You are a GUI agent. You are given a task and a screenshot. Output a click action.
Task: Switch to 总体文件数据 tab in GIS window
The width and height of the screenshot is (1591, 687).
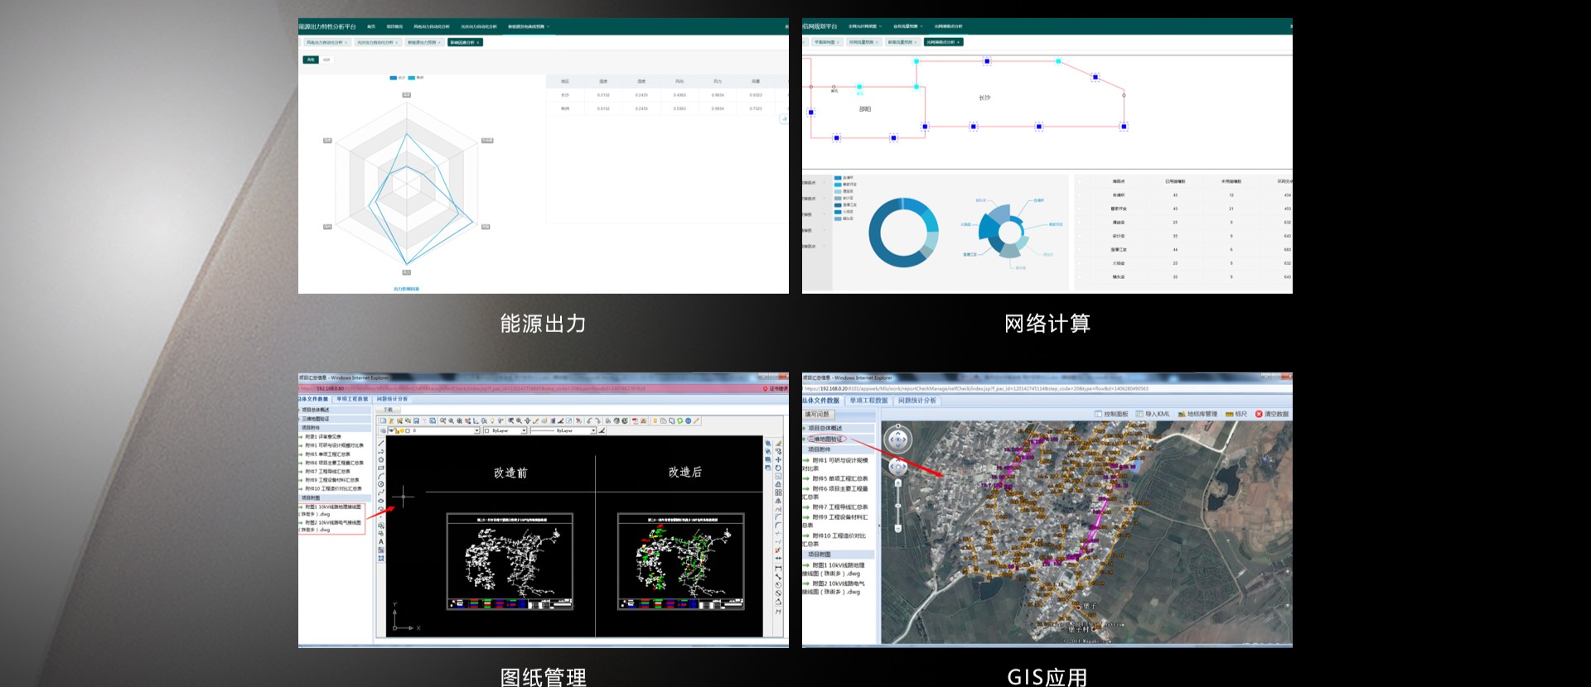[820, 401]
